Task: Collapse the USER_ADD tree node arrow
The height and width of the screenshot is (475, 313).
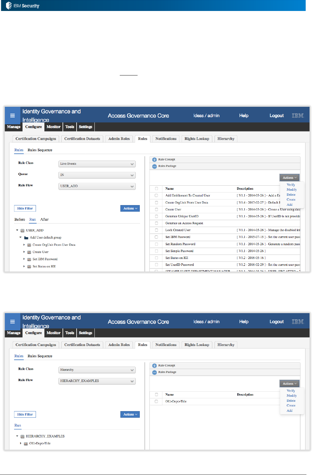Action: tap(17, 230)
